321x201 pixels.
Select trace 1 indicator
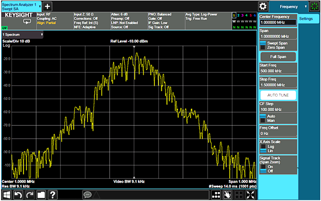coord(234,15)
